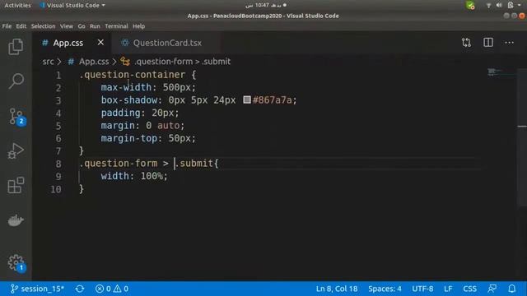The image size is (527, 296).
Task: Click line number 10 in the gutter
Action: (56, 189)
